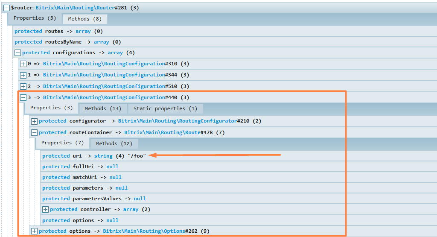Switch to the Methods (13) tab
The height and width of the screenshot is (237, 437).
[x=103, y=109]
